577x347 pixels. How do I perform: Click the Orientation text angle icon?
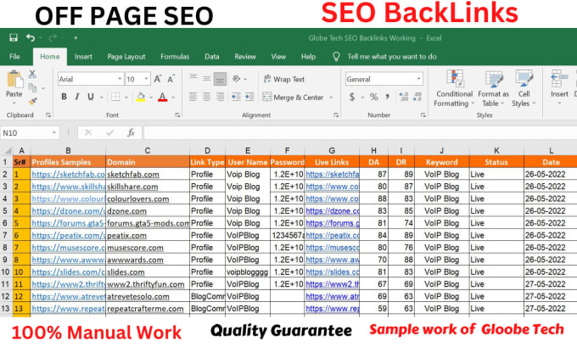click(237, 78)
